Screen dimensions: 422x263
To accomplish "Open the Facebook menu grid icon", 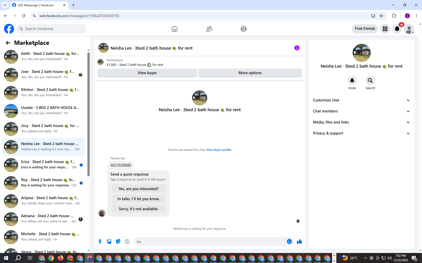I will click(385, 29).
